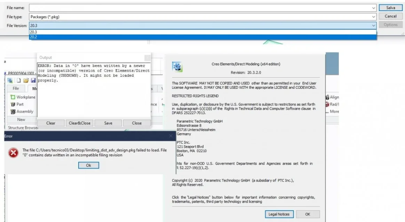Close the Output window with X button
The height and width of the screenshot is (222, 405).
148,58
